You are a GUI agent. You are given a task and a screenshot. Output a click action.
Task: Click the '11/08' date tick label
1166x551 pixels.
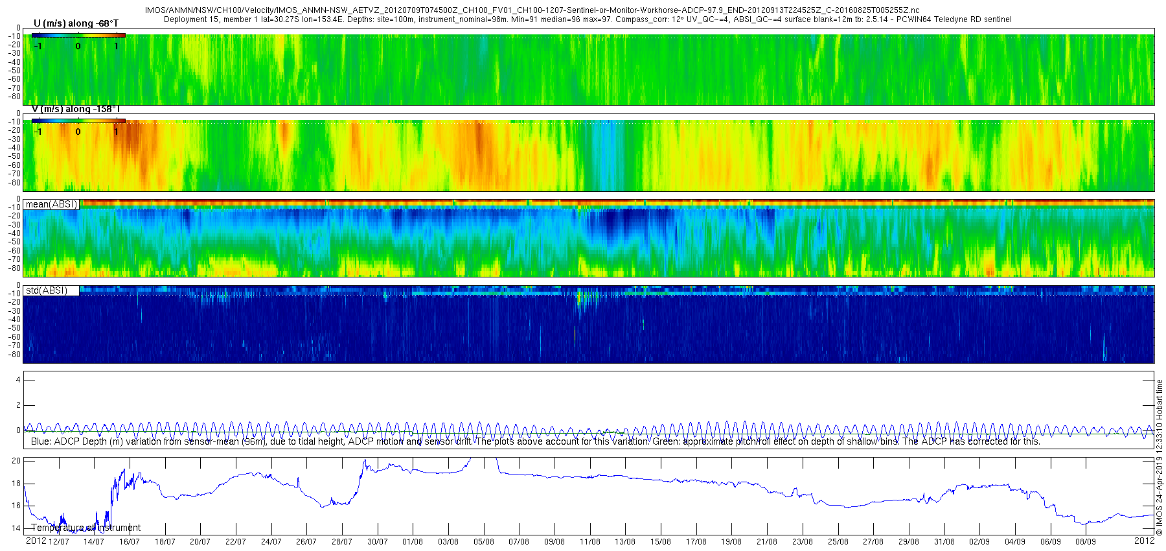click(590, 542)
